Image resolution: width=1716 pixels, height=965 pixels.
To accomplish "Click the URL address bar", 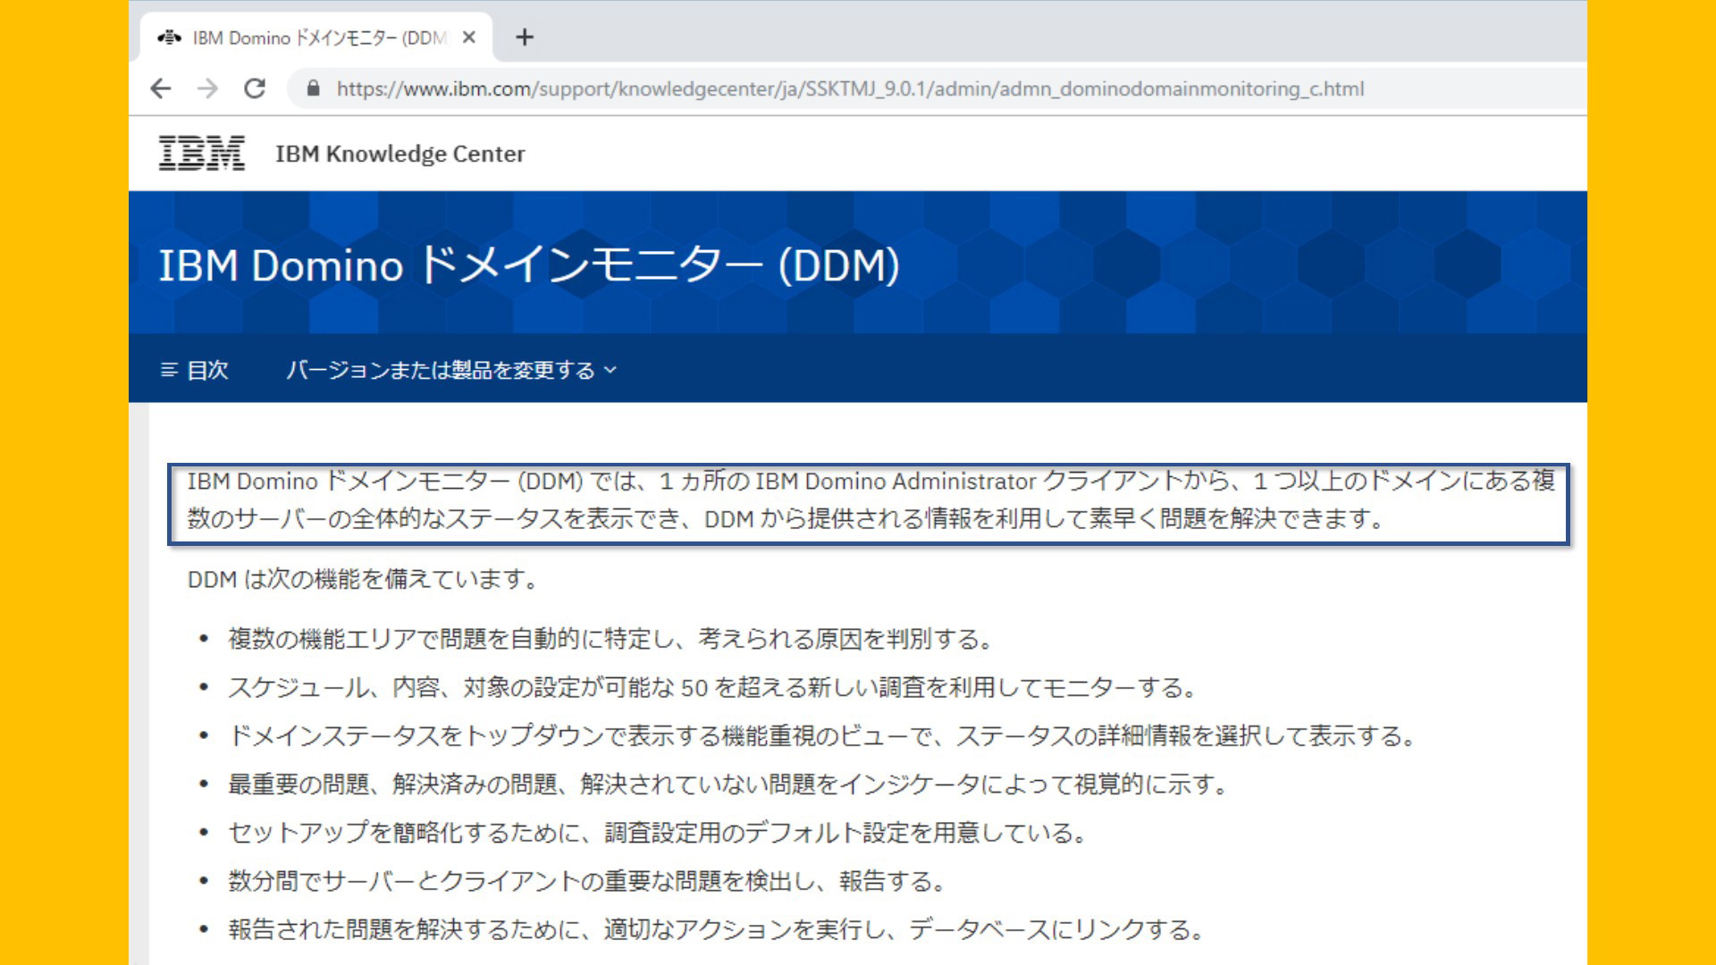I will (849, 88).
